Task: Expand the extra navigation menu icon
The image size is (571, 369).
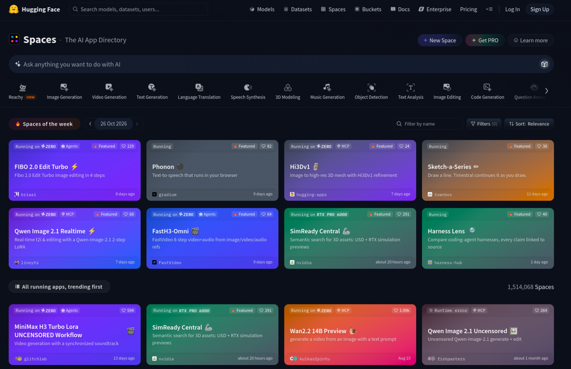Action: coord(489,9)
